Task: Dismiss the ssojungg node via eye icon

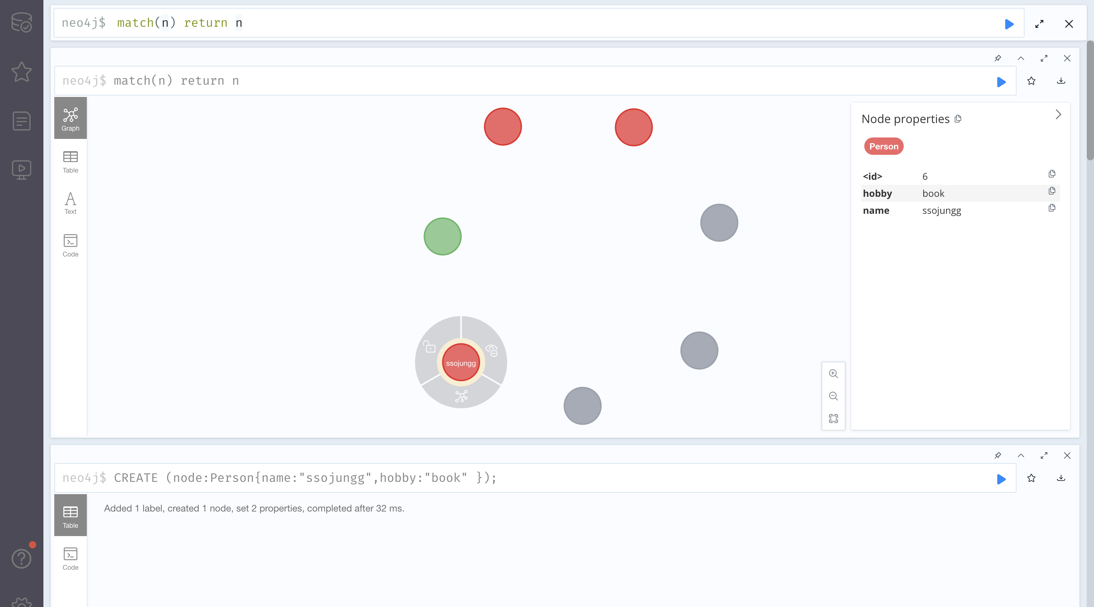Action: tap(491, 351)
